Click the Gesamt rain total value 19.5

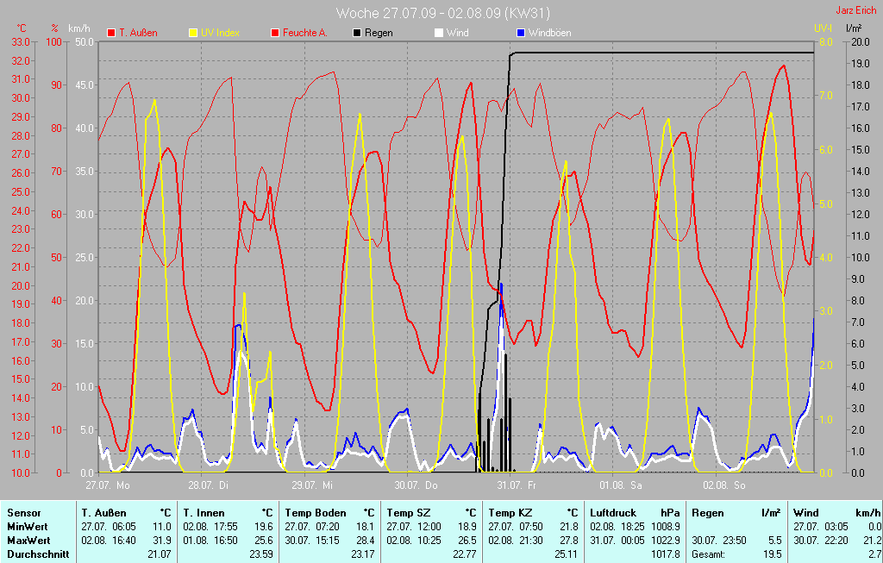coord(771,554)
